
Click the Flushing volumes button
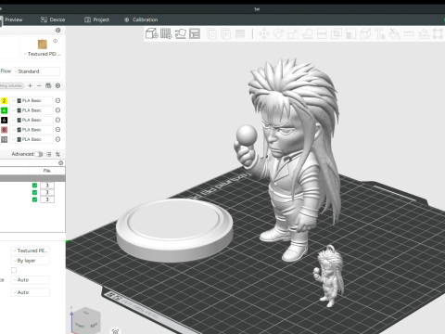11,85
